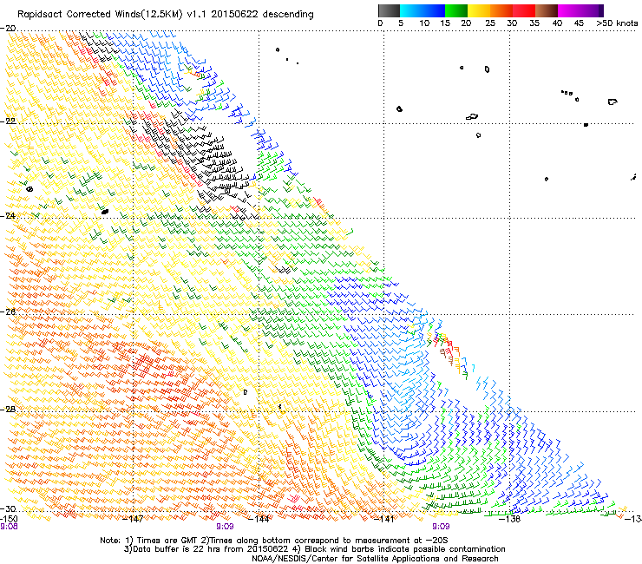Screen dimensions: 642x564
Task: Select the yellow 20–25 knots color segment
Action: click(479, 10)
